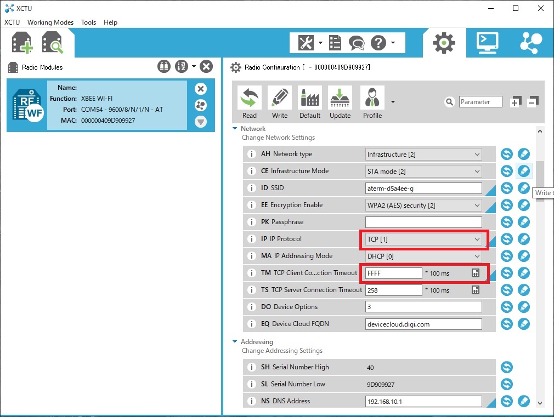Collapse the Addressing section

coord(234,342)
